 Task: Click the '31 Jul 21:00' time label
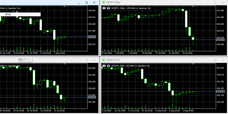pos(133,111)
